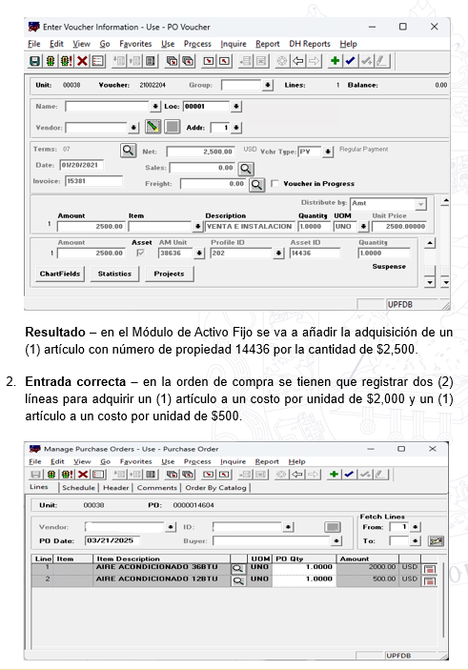
Task: Click the ChartFields button
Action: [60, 274]
